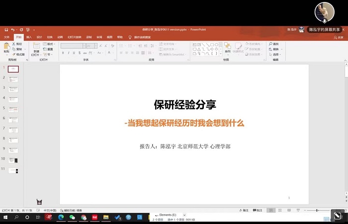
Task: Click the Share (共享) button
Action: coord(338,37)
